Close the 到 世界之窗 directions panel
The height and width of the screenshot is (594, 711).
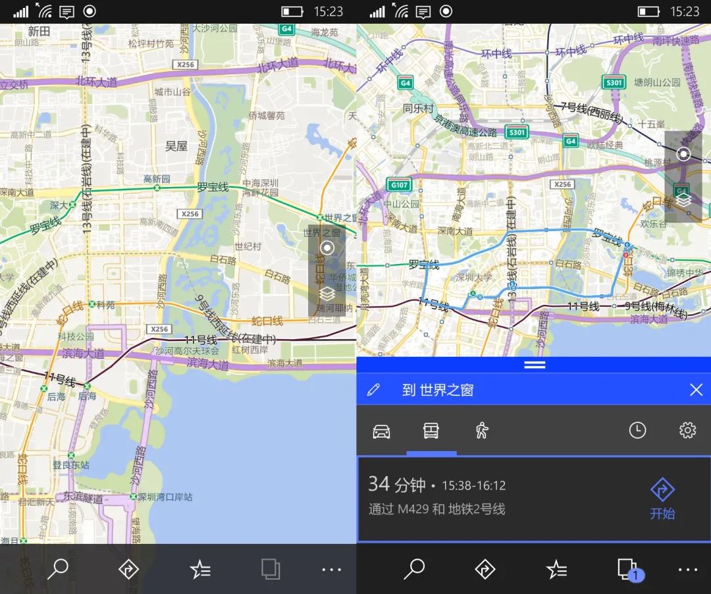coord(696,389)
